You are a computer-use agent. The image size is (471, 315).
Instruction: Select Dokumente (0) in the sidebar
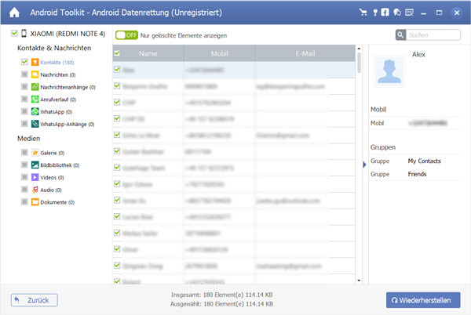click(x=57, y=202)
